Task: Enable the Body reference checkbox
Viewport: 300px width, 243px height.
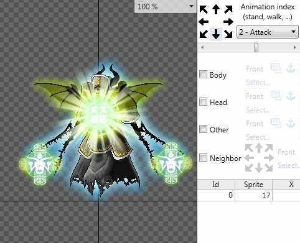Action: (203, 75)
